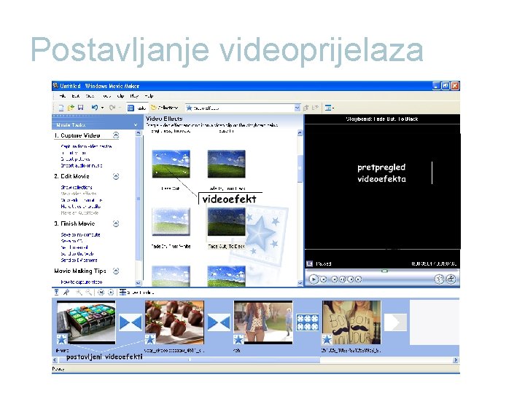Open the Help menu
The height and width of the screenshot is (393, 525).
click(x=149, y=96)
